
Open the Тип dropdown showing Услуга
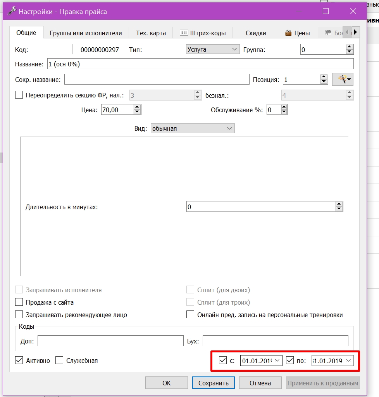pos(213,49)
